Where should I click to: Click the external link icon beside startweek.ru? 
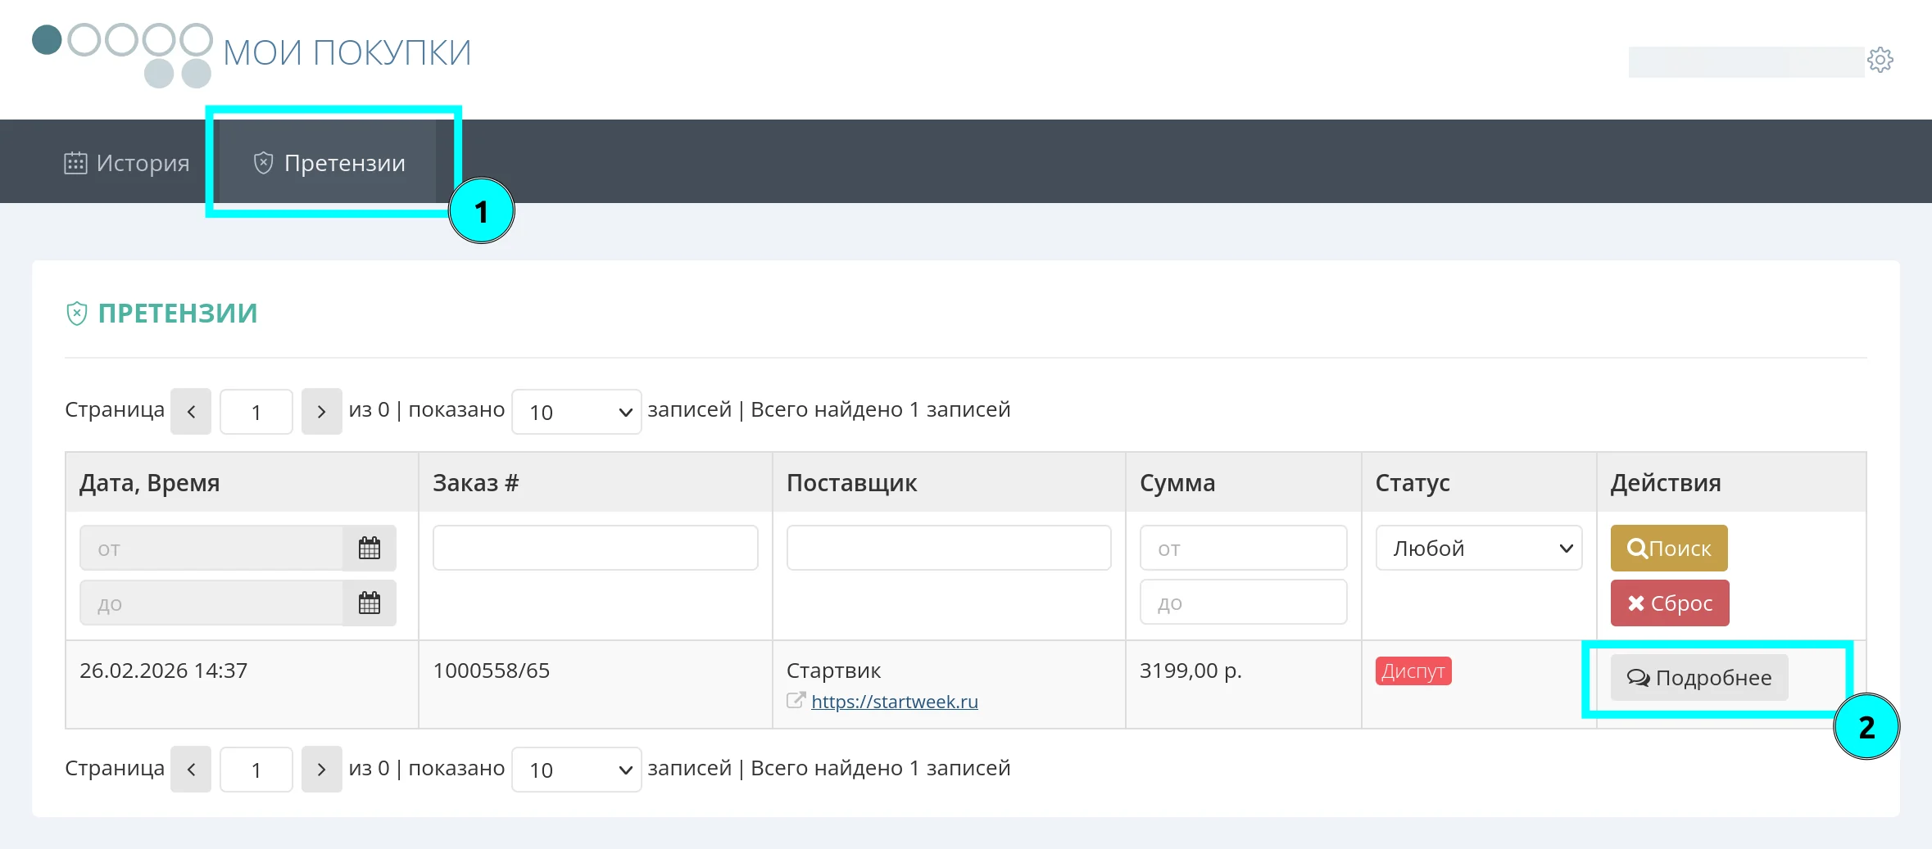click(x=795, y=701)
